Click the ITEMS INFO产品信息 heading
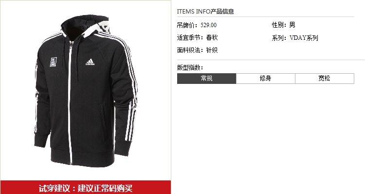365x194 pixels. pos(205,11)
